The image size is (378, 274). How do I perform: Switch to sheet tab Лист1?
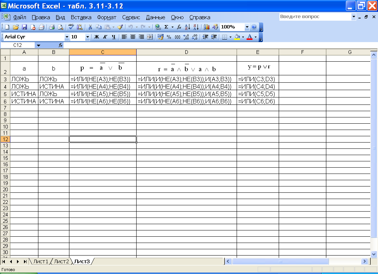coord(41,261)
